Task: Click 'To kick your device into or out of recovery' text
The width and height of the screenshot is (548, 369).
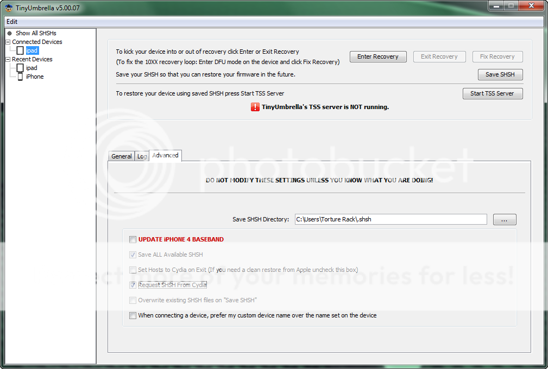Action: (207, 52)
